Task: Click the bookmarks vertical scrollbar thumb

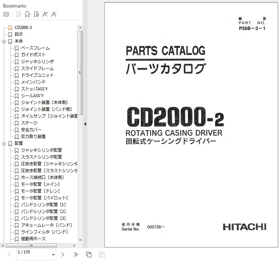Action: pos(80,73)
